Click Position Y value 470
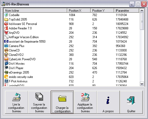Screen dimensions: 148x119 coord(95,72)
